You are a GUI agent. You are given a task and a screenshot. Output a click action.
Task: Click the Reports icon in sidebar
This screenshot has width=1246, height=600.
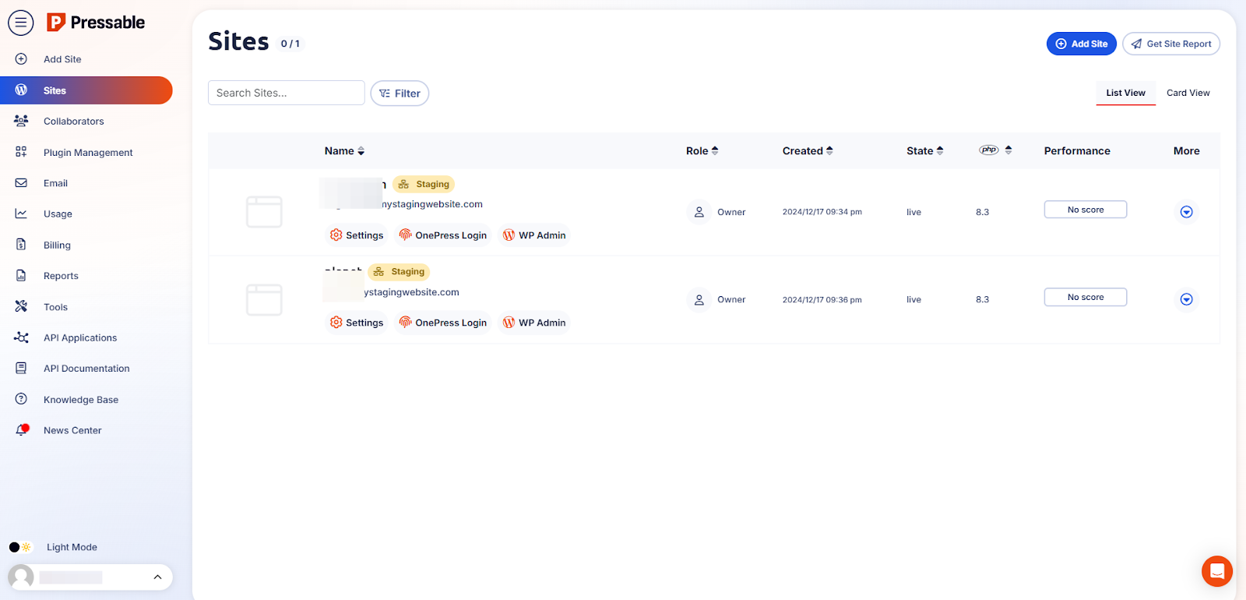coord(21,276)
